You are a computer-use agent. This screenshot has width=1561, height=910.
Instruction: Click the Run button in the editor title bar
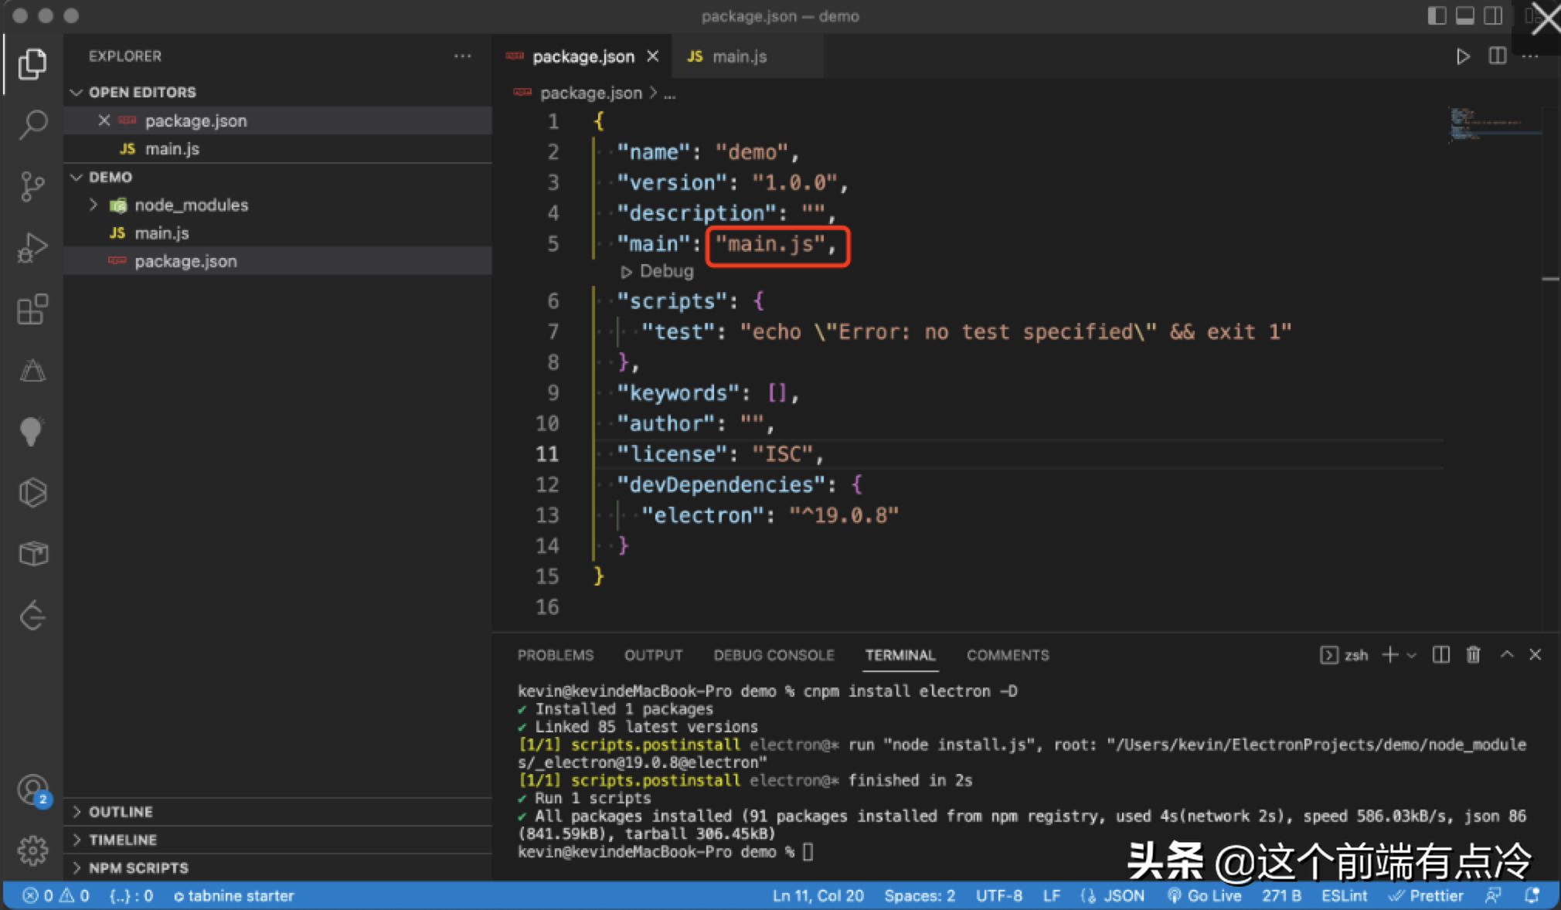click(1462, 56)
